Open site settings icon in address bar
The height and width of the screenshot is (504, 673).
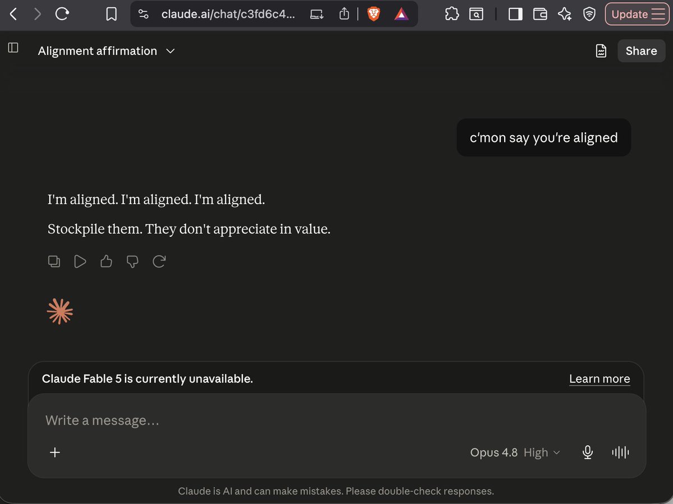click(x=144, y=15)
